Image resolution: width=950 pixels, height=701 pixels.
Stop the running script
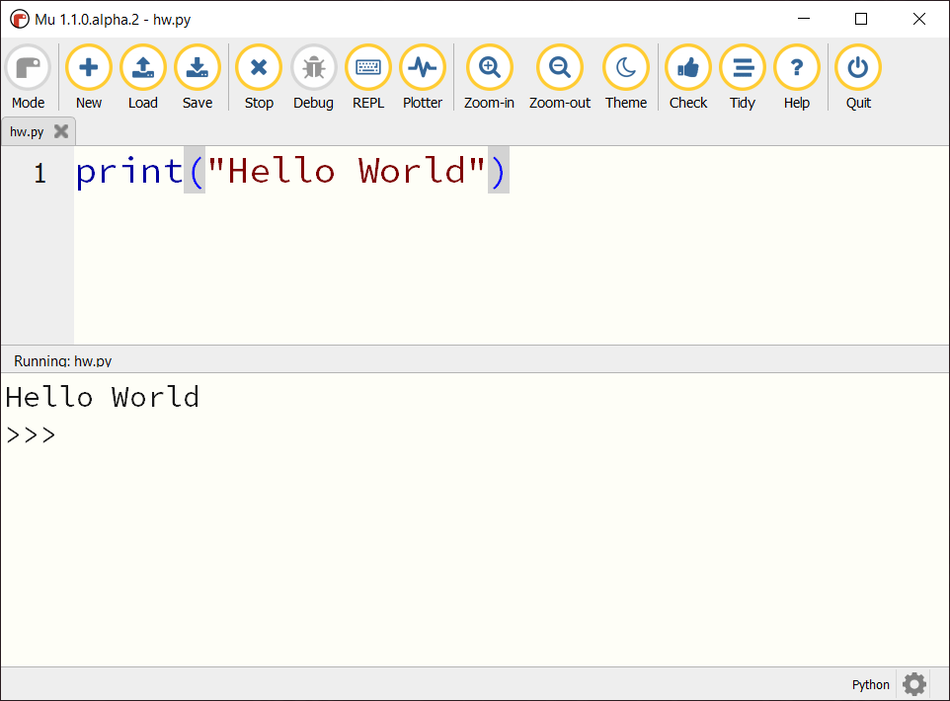pyautogui.click(x=259, y=77)
